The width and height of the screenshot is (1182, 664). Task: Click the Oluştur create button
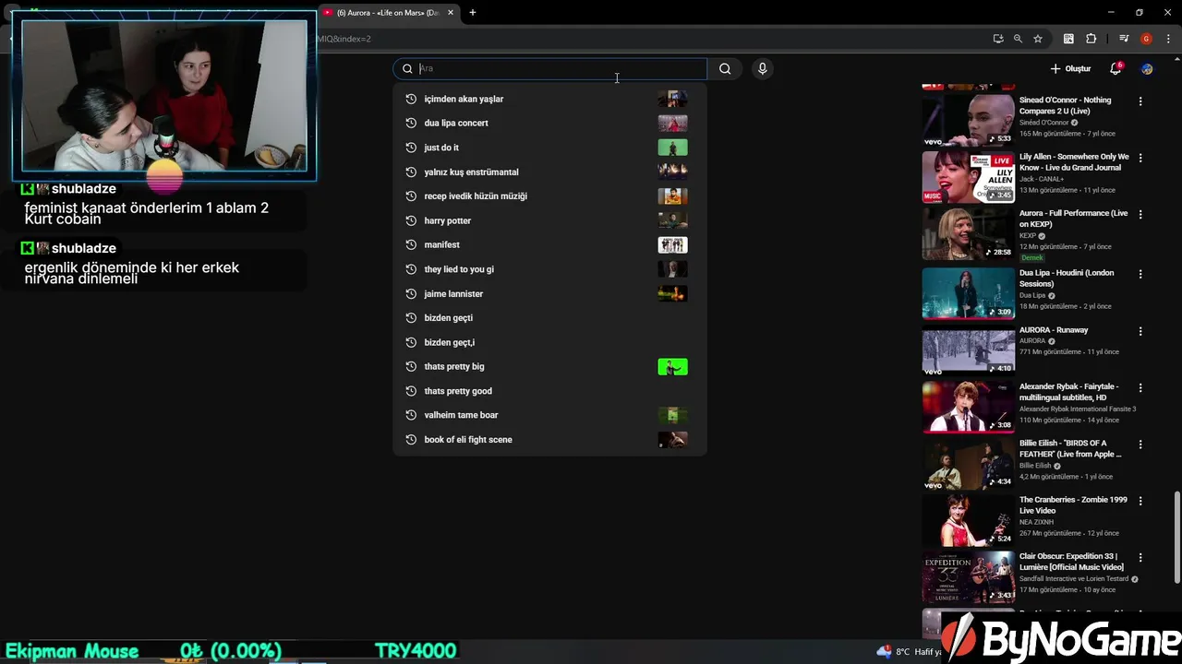(1070, 68)
